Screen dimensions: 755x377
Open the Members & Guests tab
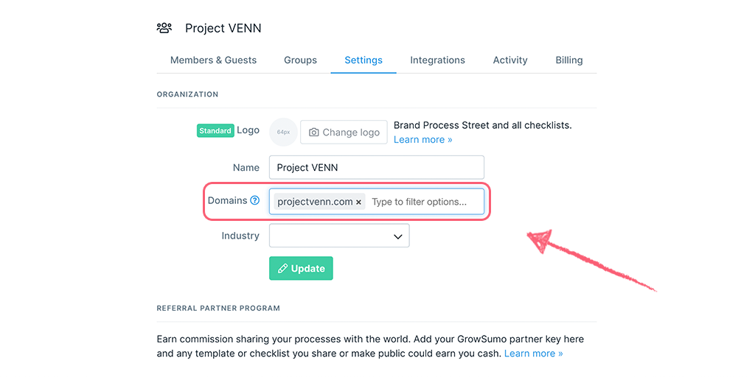(x=213, y=60)
